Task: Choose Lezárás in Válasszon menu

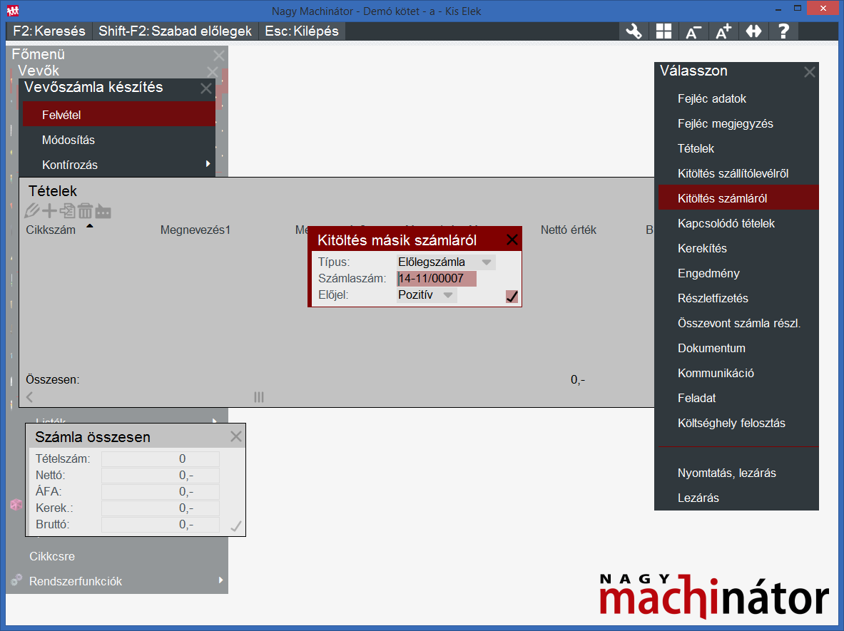Action: click(x=738, y=498)
